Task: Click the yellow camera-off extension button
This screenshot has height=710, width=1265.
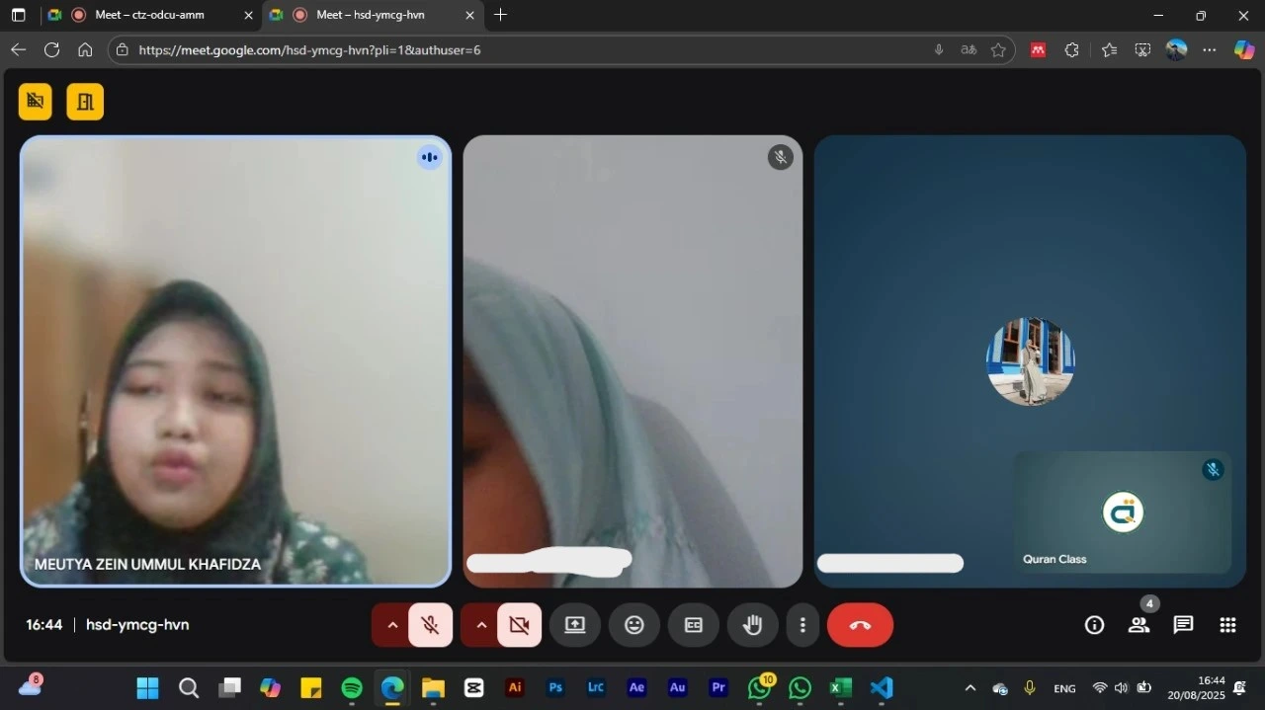Action: tap(36, 102)
